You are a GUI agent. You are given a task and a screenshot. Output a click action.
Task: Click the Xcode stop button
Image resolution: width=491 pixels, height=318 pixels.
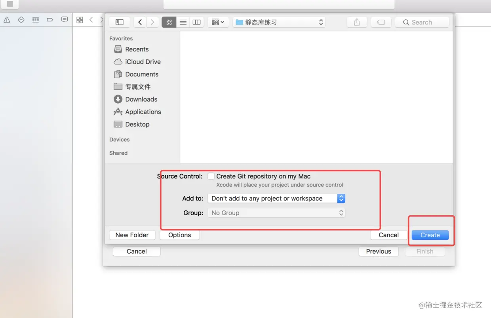pyautogui.click(x=10, y=4)
